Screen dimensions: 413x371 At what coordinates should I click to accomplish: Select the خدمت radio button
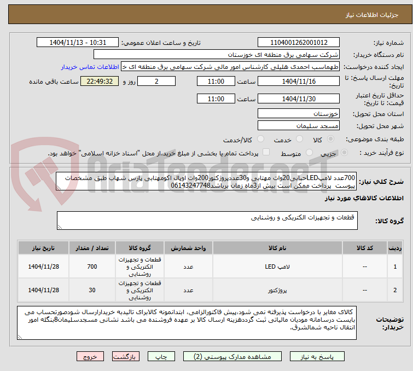(x=299, y=139)
